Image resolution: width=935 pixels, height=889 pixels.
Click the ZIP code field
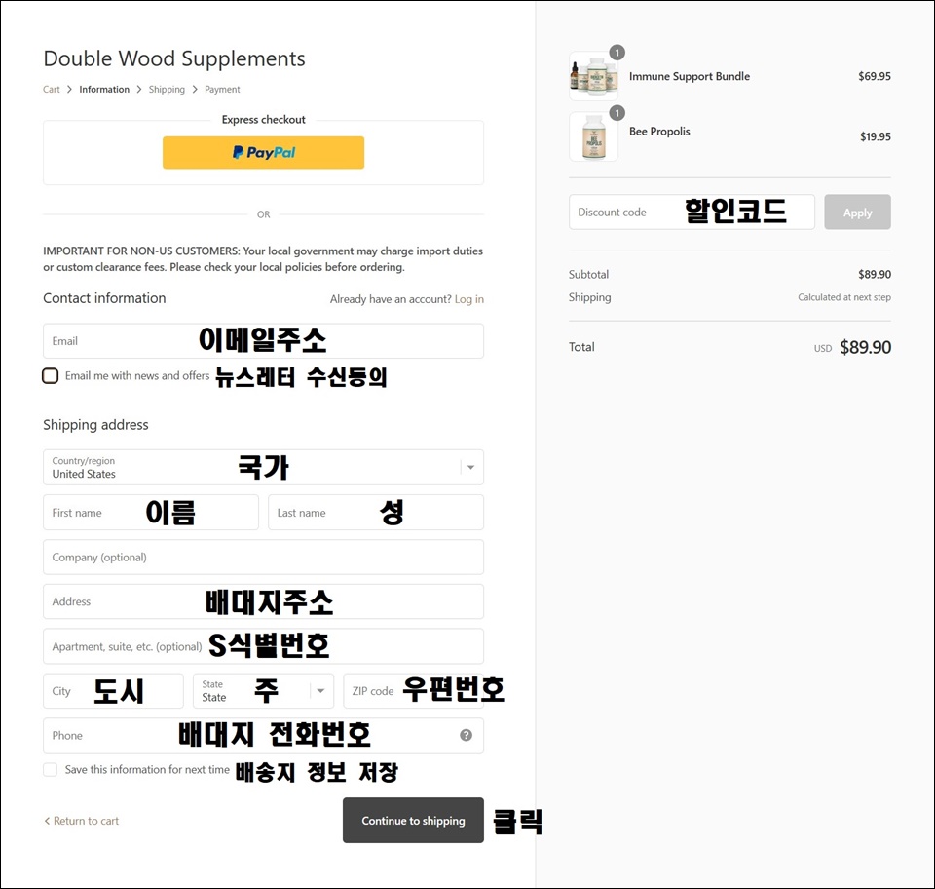[413, 691]
